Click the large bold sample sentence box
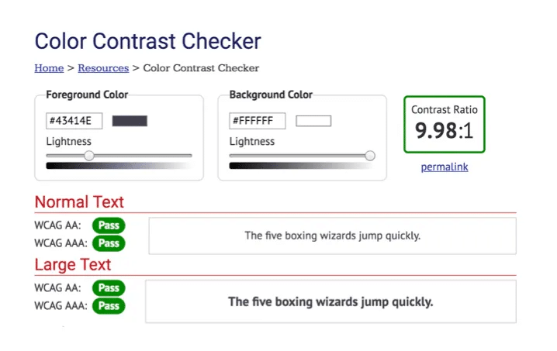The height and width of the screenshot is (351, 557). coord(330,301)
